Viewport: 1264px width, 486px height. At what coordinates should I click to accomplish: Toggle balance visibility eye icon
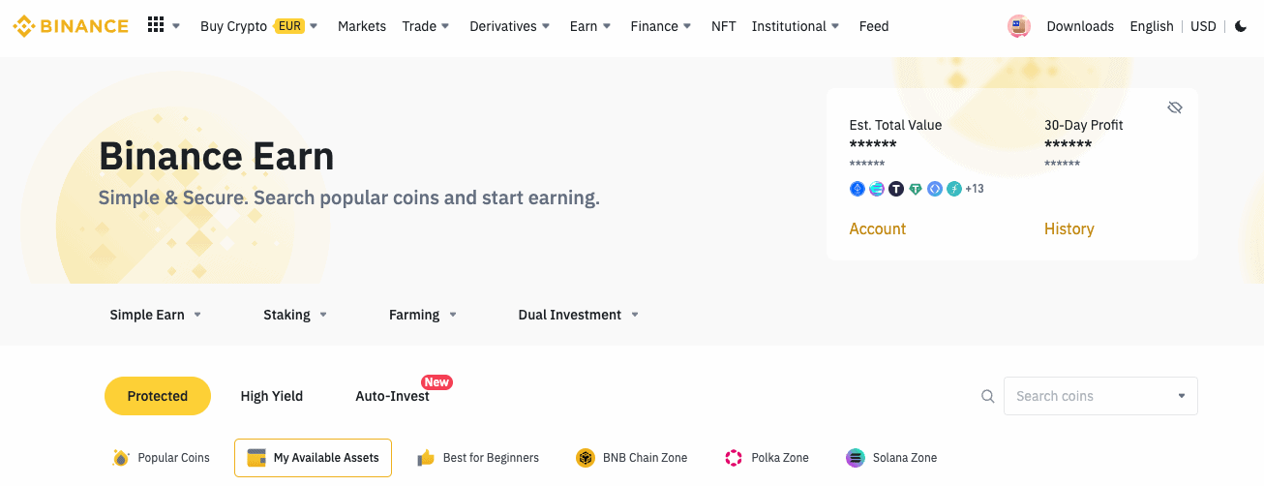[x=1175, y=107]
